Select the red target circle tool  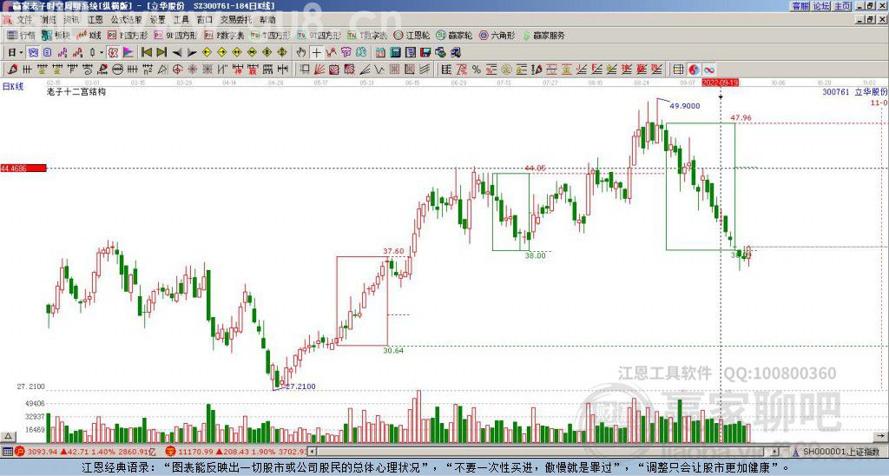[x=177, y=69]
